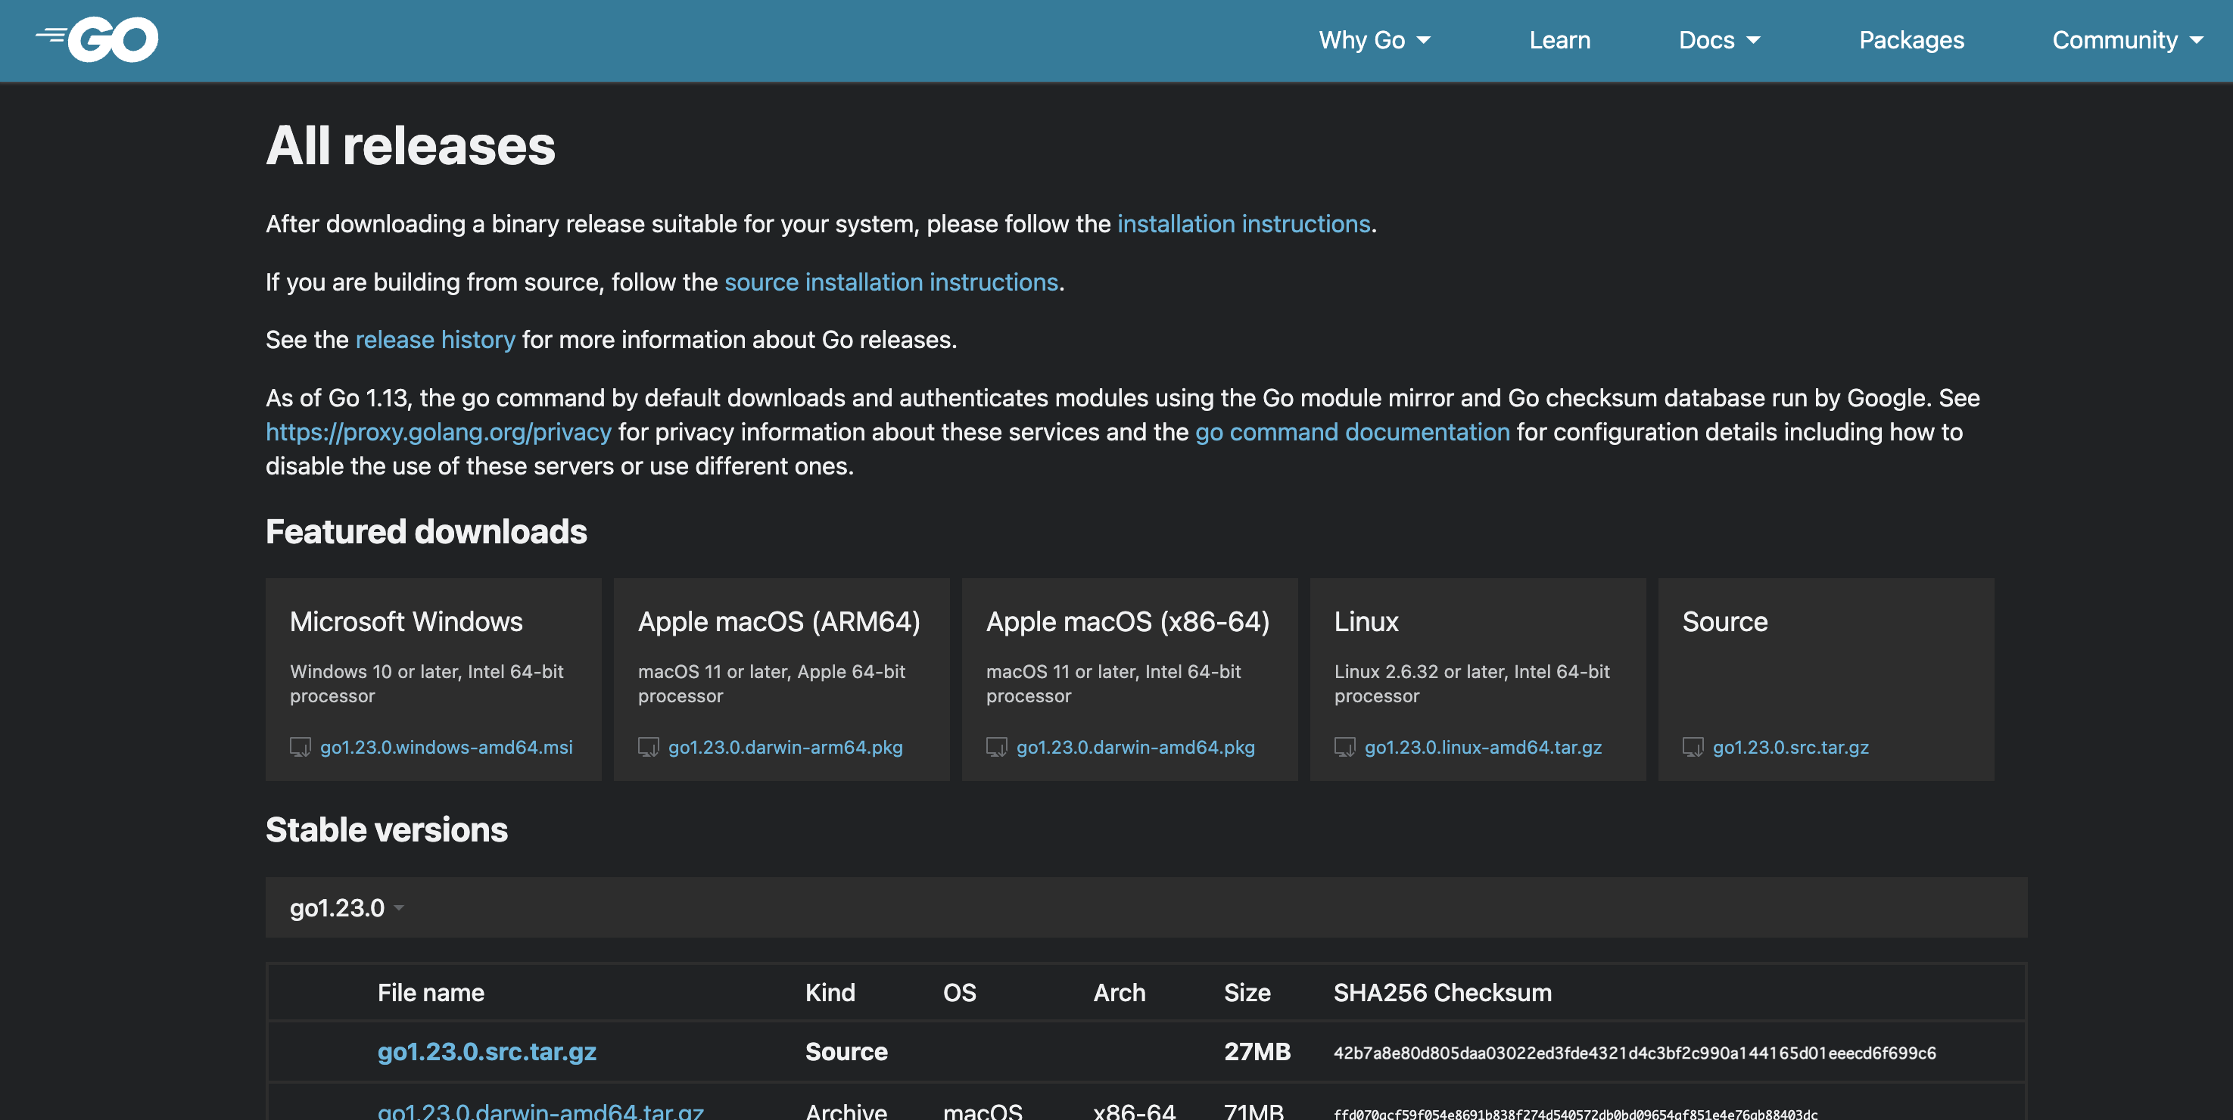Click download icon beside darwin-arm64.pkg

(649, 746)
